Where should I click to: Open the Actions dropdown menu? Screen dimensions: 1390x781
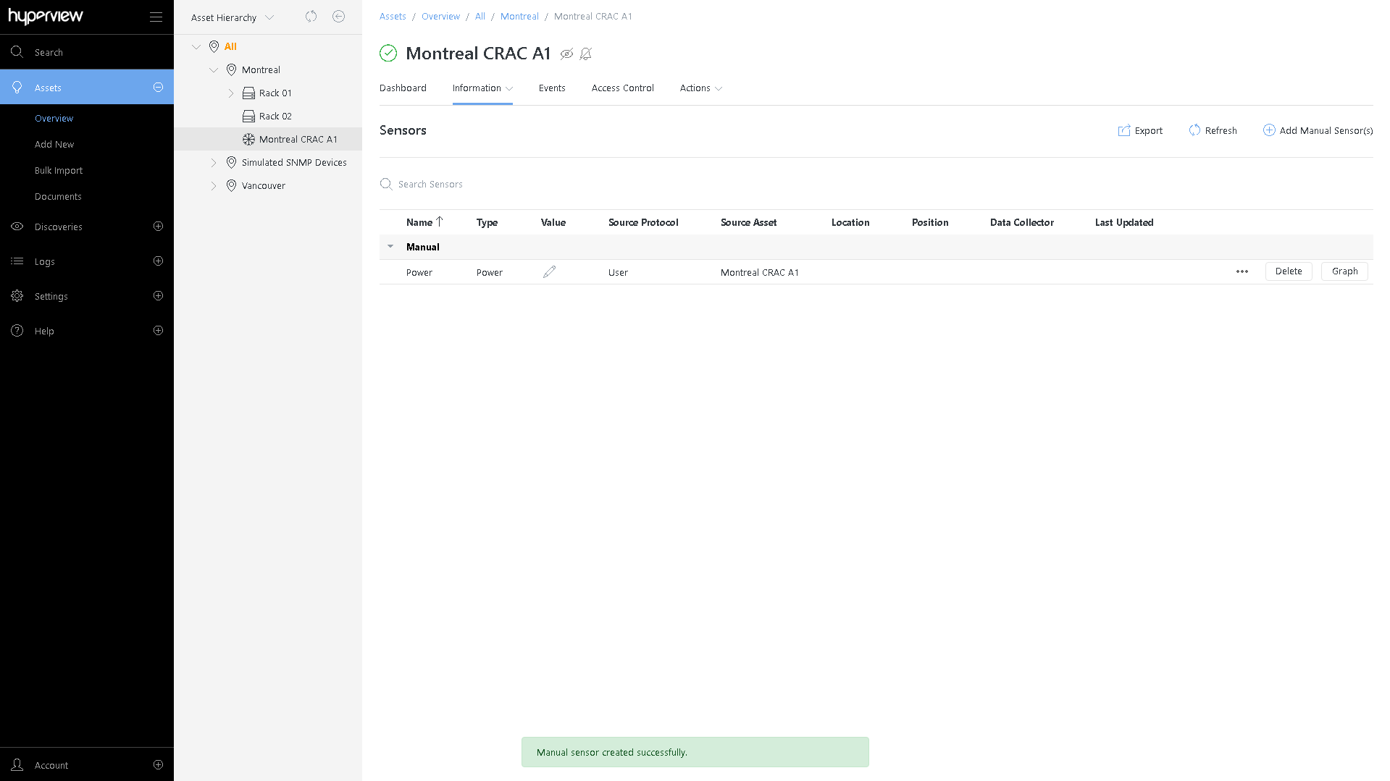[700, 88]
